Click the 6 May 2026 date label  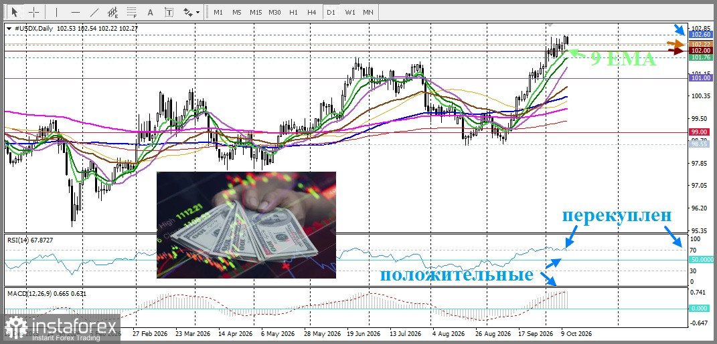tap(277, 333)
